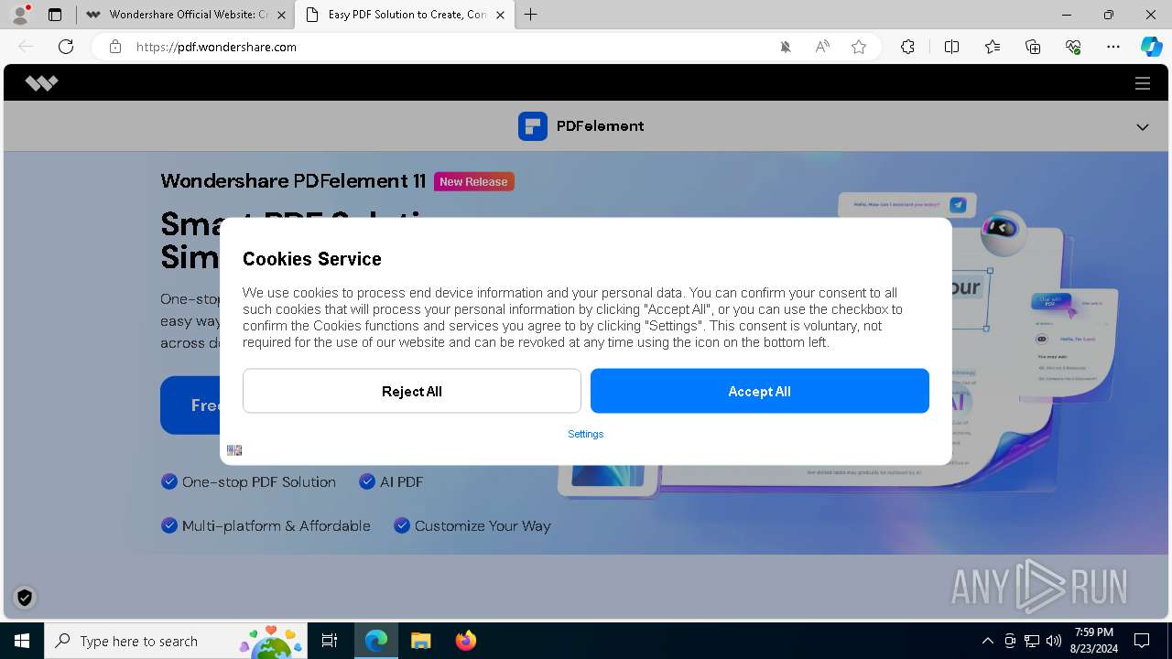Click Customize Your Way text
The image size is (1172, 659).
point(483,525)
